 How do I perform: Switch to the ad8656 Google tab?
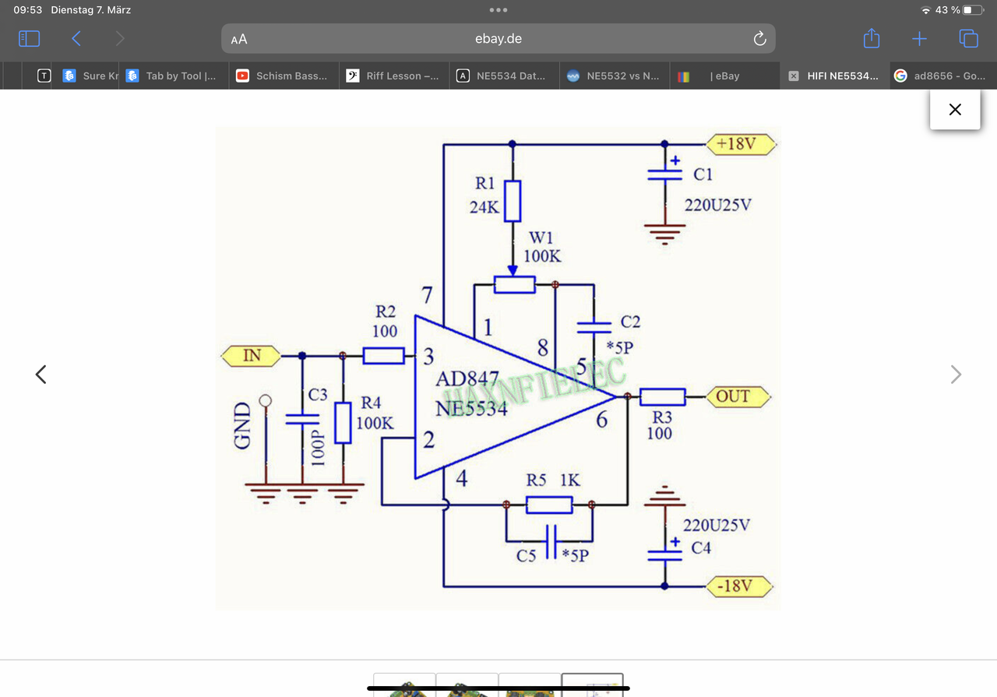[x=942, y=76]
